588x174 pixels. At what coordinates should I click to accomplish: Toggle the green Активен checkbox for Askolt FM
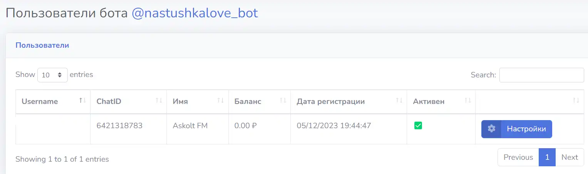[418, 125]
